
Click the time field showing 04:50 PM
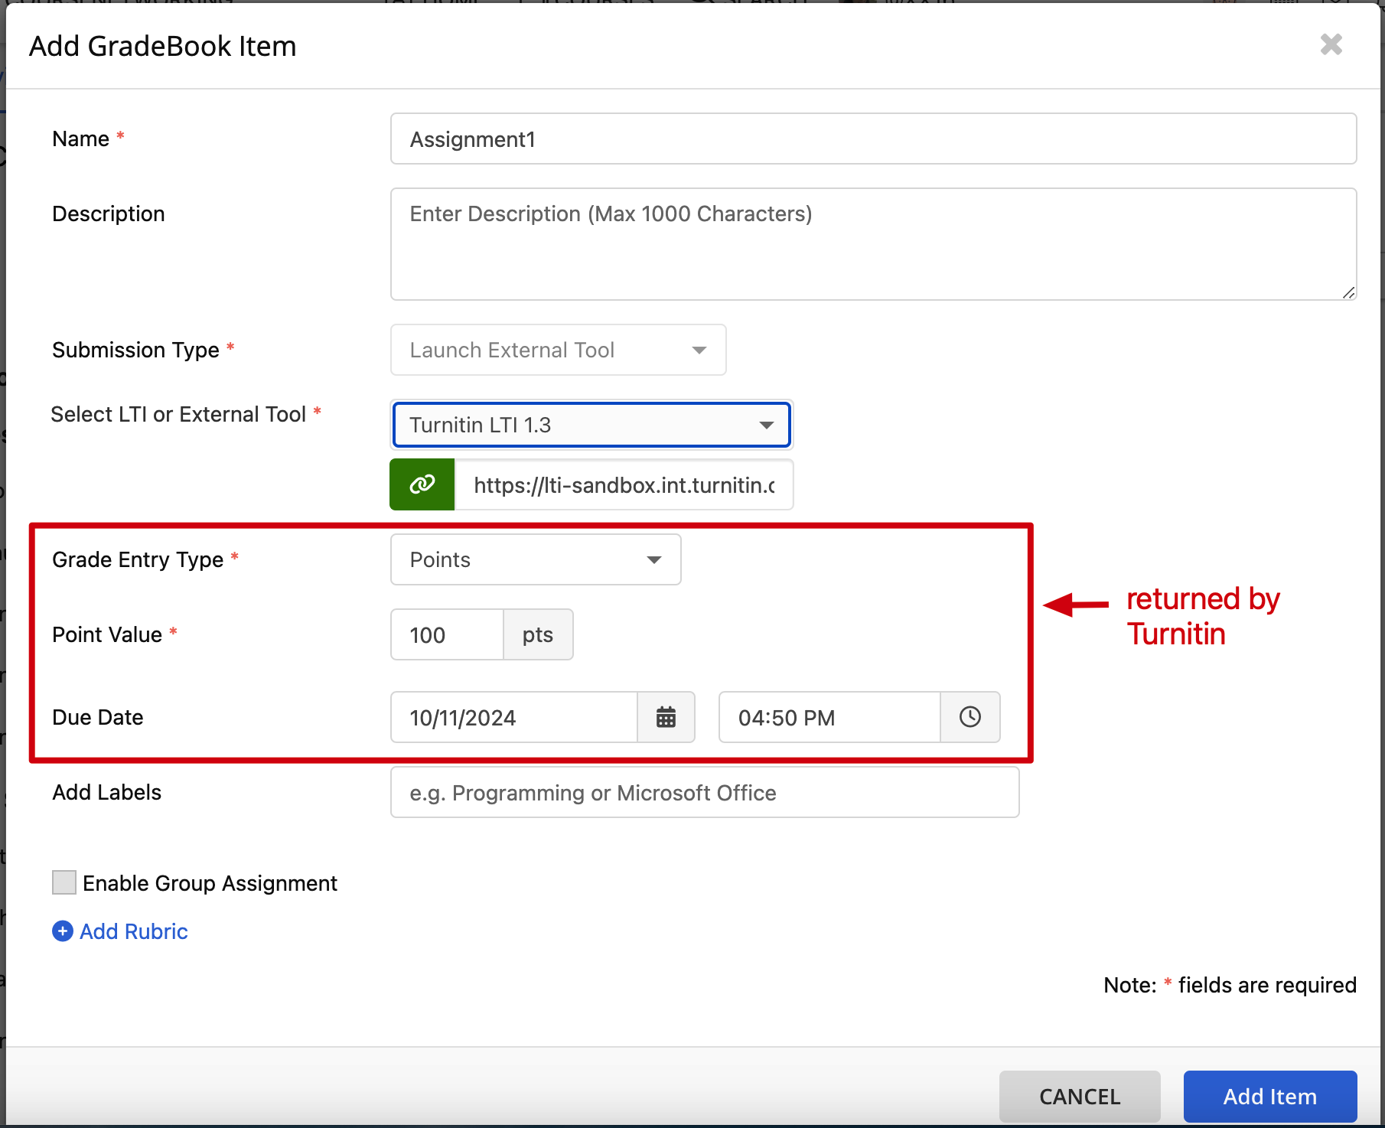[829, 717]
